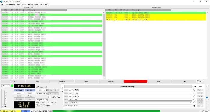Select Next radio button for Tx 1
The width and height of the screenshot is (210, 112).
pos(194,90)
